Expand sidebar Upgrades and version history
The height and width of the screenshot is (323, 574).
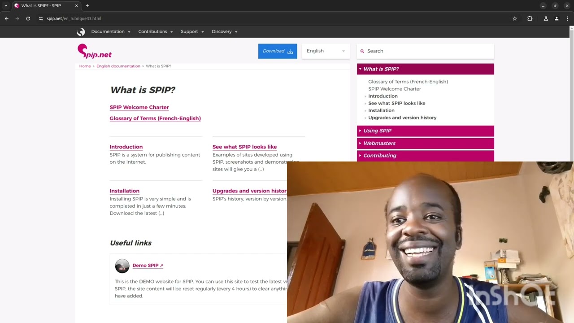(402, 118)
